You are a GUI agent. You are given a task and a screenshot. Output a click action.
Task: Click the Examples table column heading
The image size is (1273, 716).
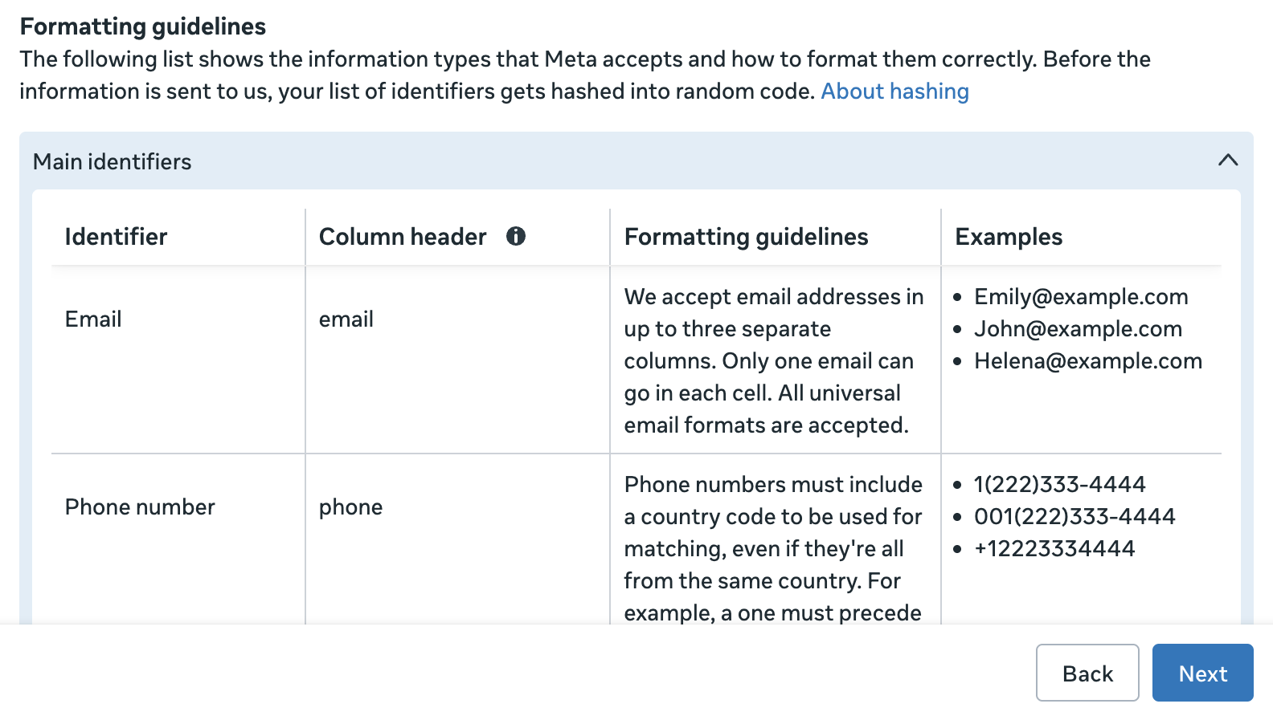click(x=1009, y=237)
